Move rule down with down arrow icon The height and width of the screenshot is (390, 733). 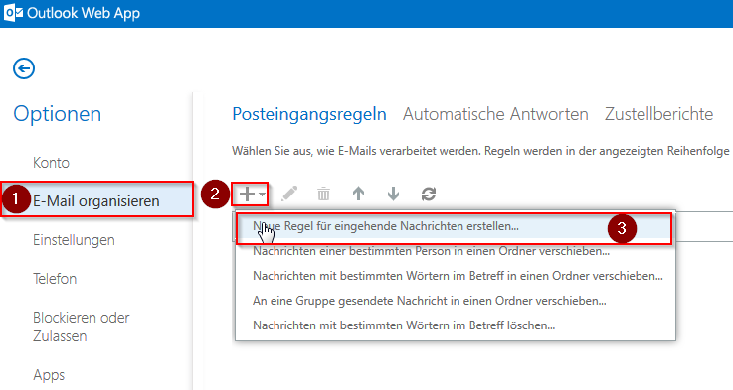[393, 194]
